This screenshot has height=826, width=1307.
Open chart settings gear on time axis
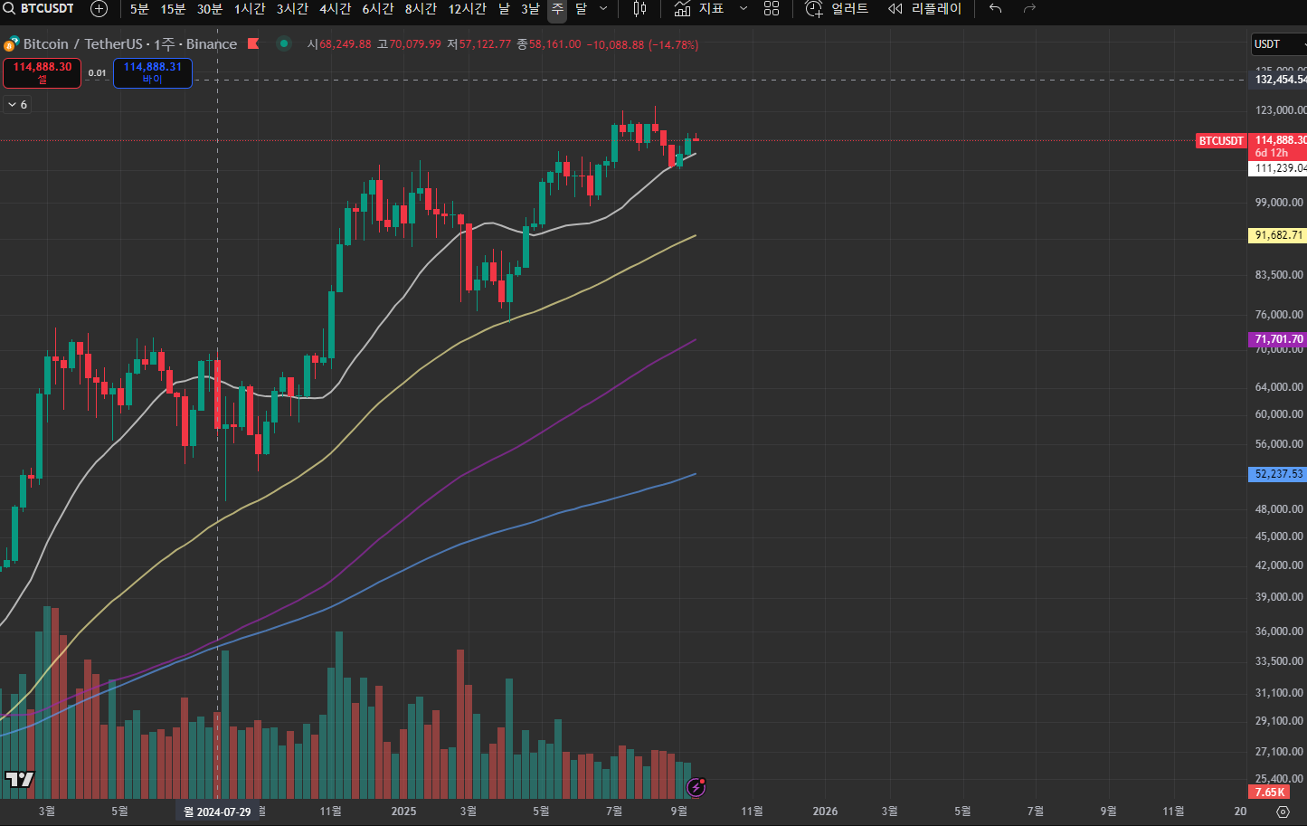click(1283, 812)
